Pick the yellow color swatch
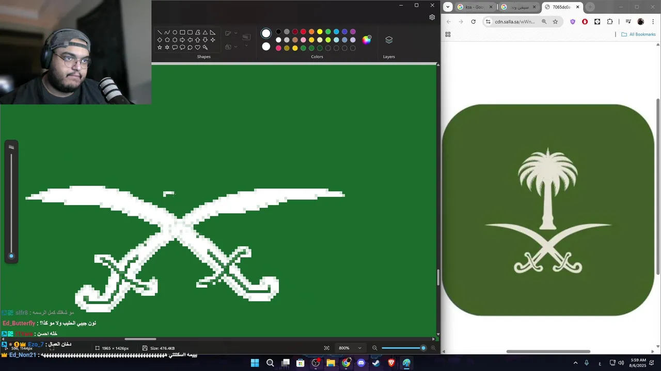661x371 pixels. click(x=320, y=32)
